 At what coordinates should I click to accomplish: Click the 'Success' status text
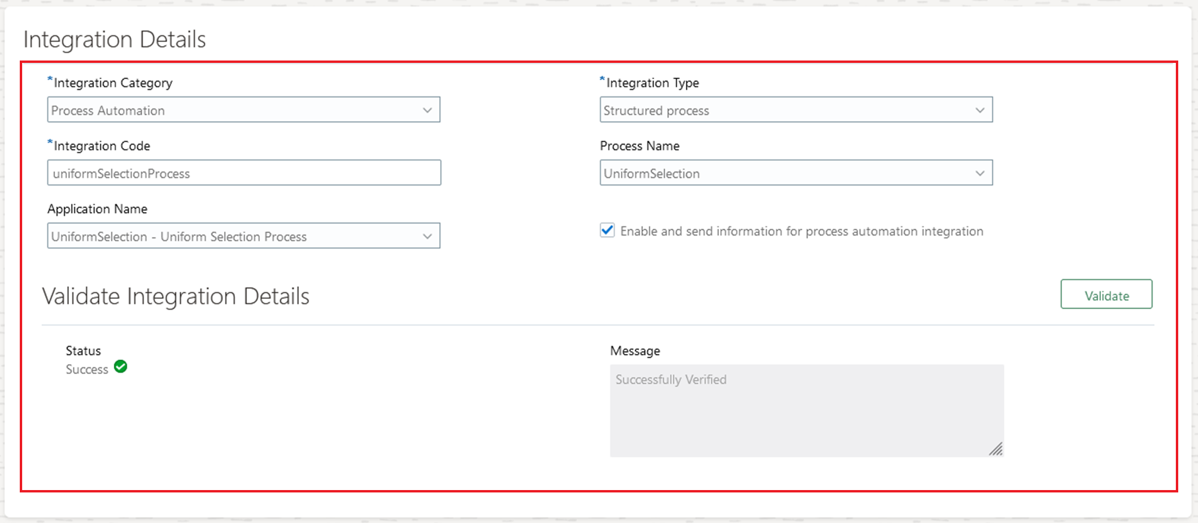[87, 370]
